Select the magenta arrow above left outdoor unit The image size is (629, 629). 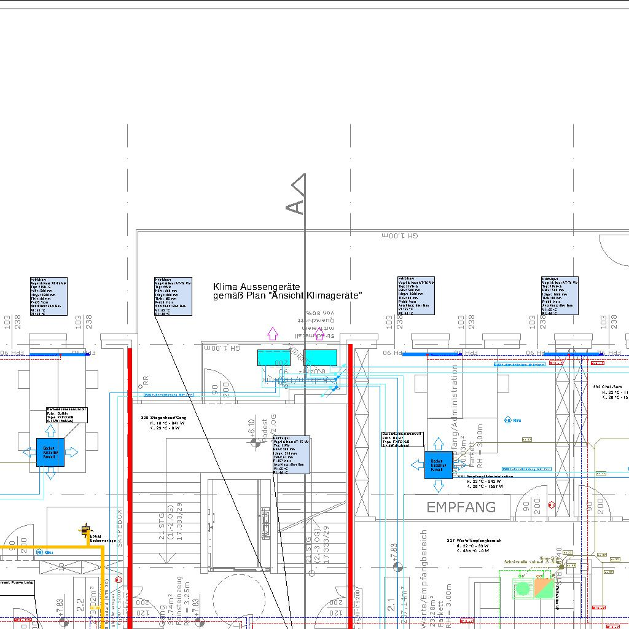(272, 334)
